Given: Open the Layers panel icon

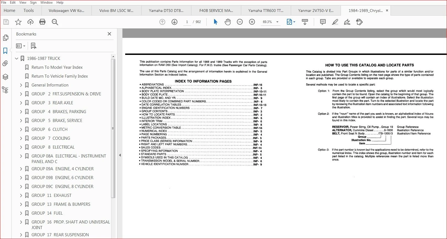Looking at the screenshot, I should pos(5,77).
